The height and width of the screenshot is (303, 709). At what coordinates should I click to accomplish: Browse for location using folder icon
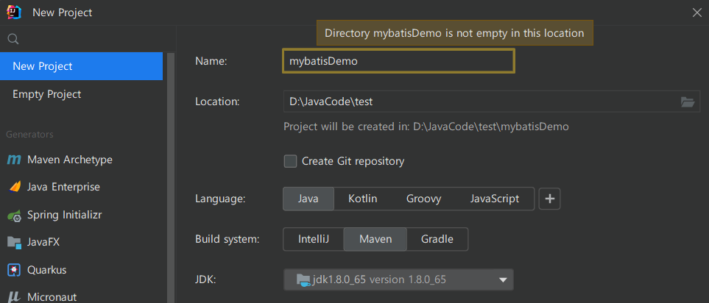coord(688,102)
